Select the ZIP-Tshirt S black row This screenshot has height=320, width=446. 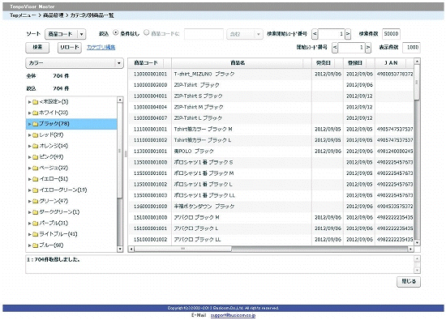point(271,96)
